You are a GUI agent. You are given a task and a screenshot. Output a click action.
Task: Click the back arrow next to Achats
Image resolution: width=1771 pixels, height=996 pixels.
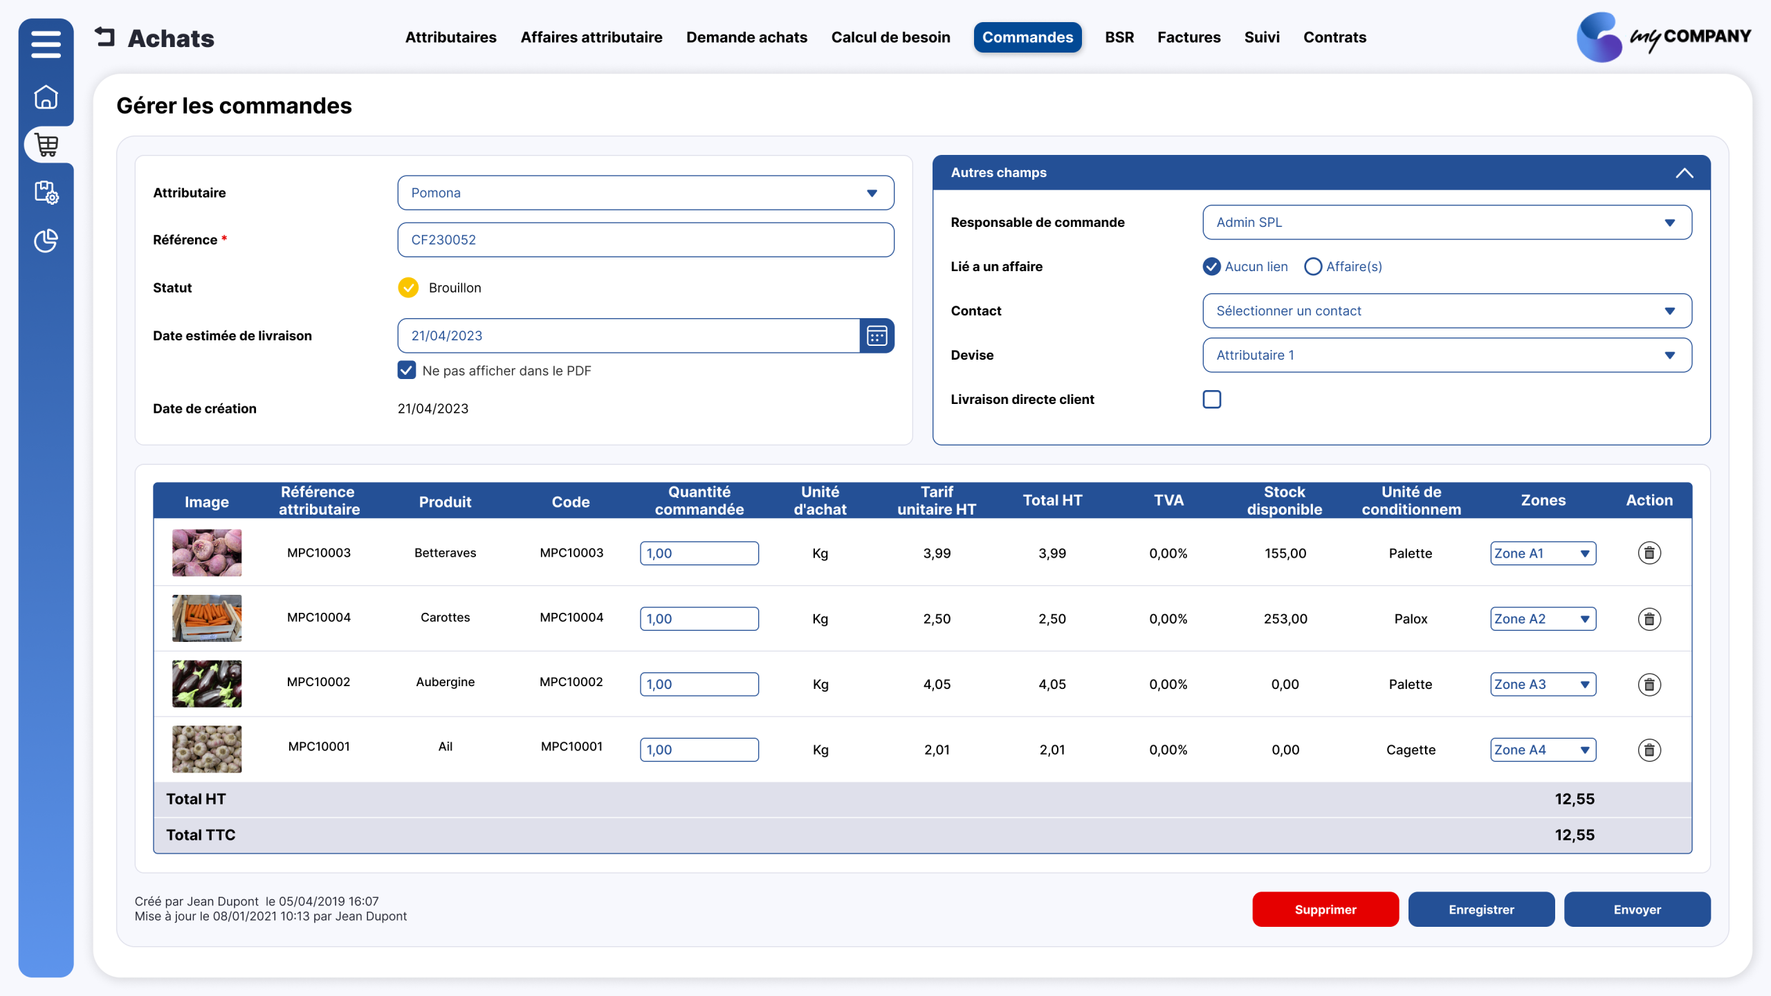pos(105,37)
